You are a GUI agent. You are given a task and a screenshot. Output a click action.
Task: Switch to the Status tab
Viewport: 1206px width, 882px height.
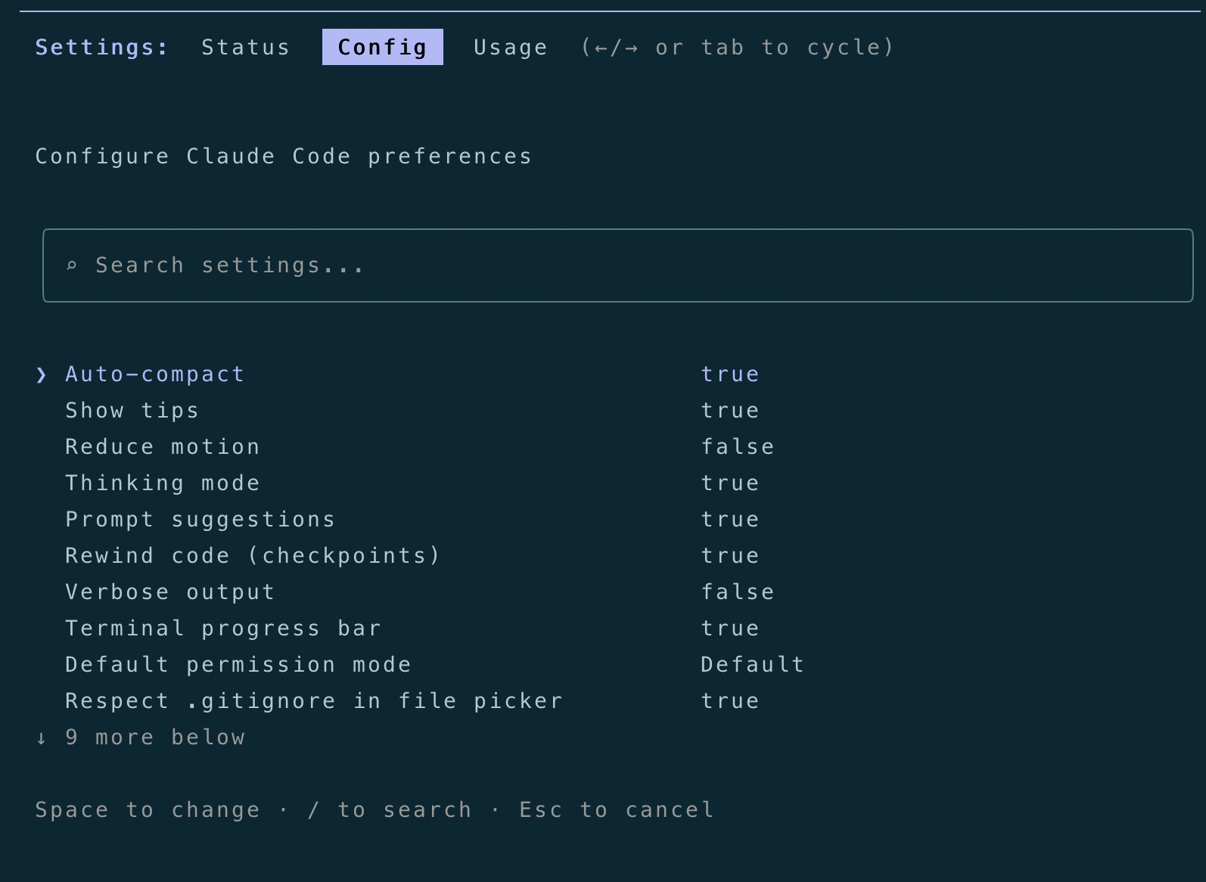tap(245, 47)
